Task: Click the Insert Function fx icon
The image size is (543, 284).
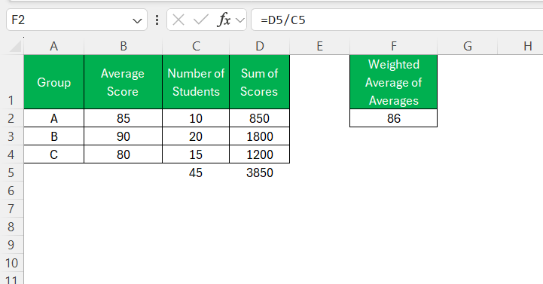Action: pos(224,20)
